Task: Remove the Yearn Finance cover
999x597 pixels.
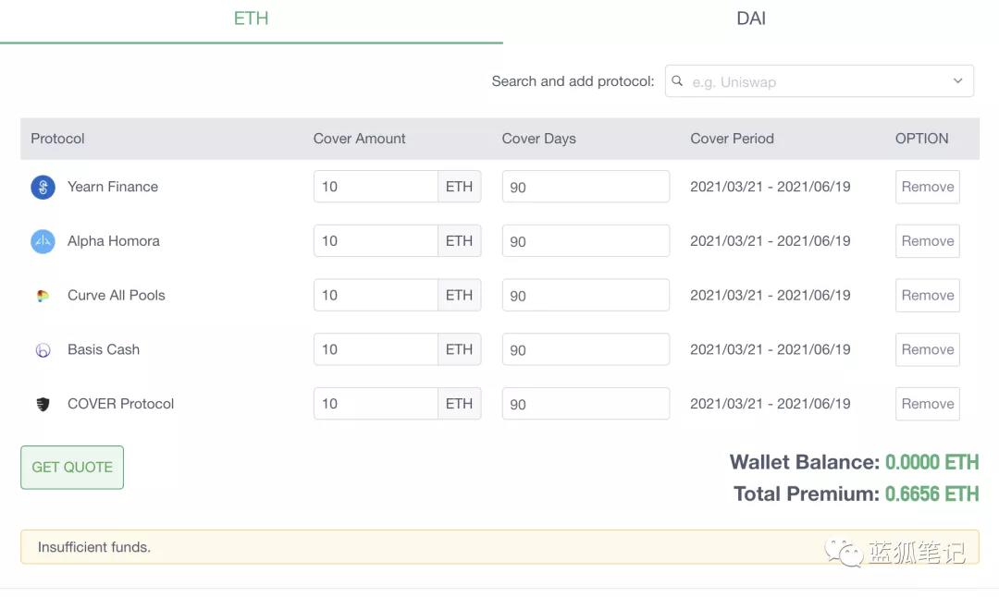Action: (927, 187)
